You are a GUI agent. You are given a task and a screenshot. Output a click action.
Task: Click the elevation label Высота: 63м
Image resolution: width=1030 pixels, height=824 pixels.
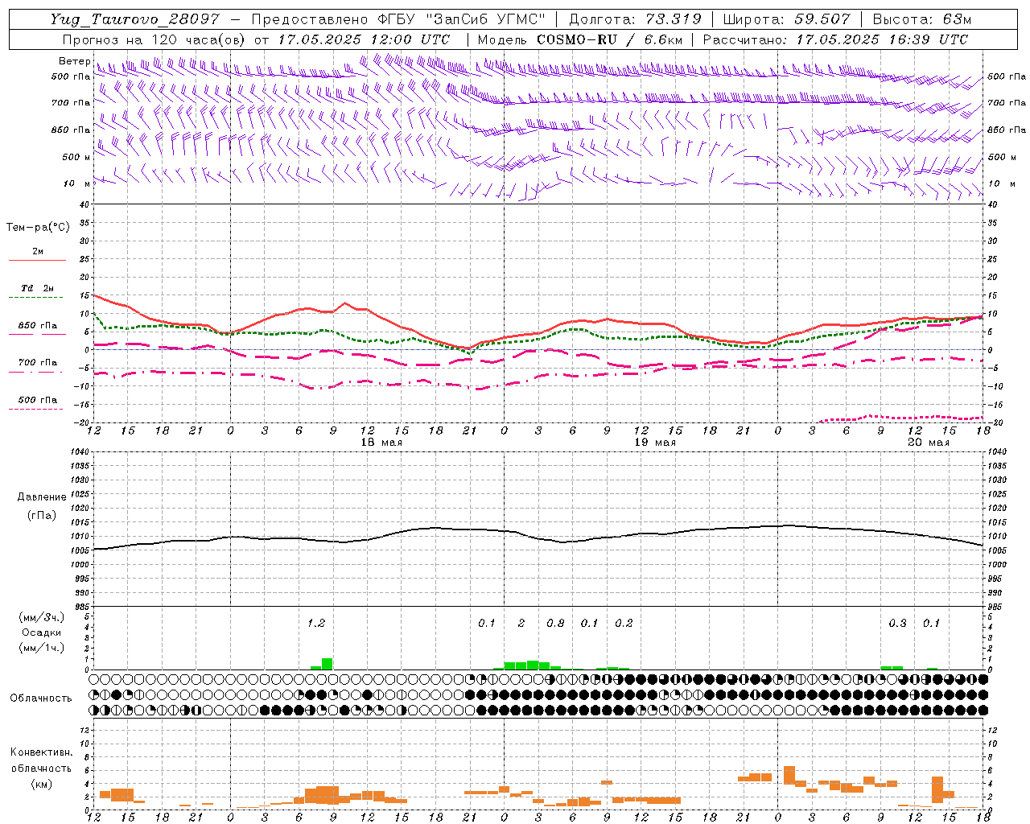tap(921, 20)
